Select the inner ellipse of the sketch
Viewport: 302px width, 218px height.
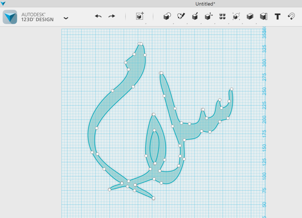154,147
